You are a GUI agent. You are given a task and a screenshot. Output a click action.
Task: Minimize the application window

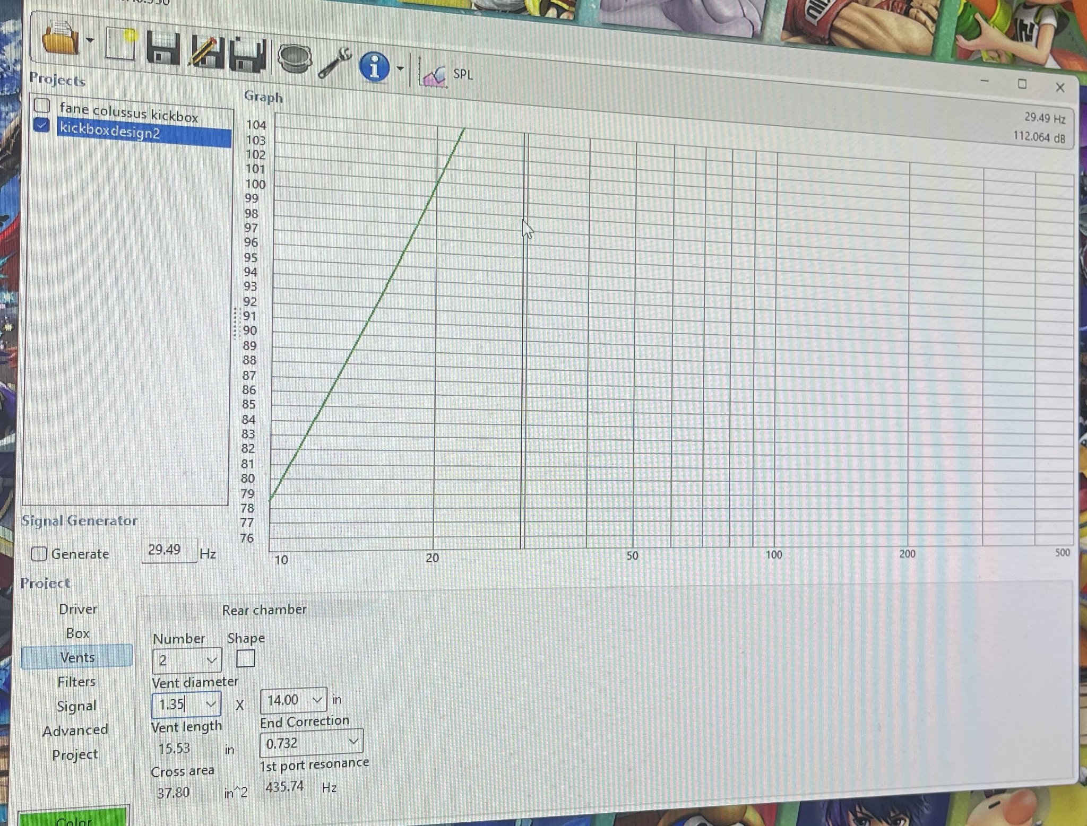coord(985,81)
